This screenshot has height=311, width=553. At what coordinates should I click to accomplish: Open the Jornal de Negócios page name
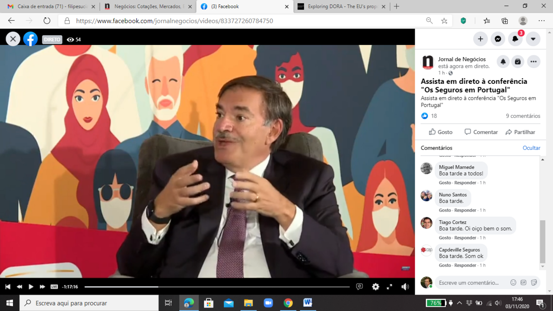tap(462, 59)
